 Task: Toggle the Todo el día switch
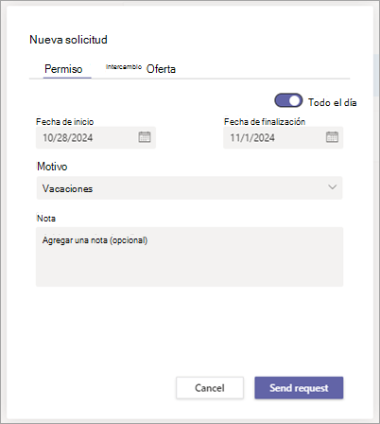pos(288,100)
